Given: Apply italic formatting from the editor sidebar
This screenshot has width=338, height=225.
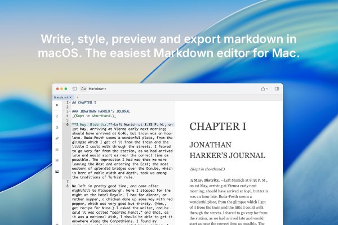Looking at the screenshot, I should click(x=57, y=116).
